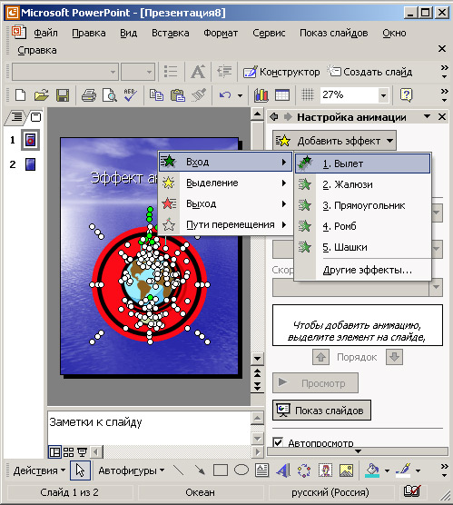Insert a text box from drawing toolbar

261,470
